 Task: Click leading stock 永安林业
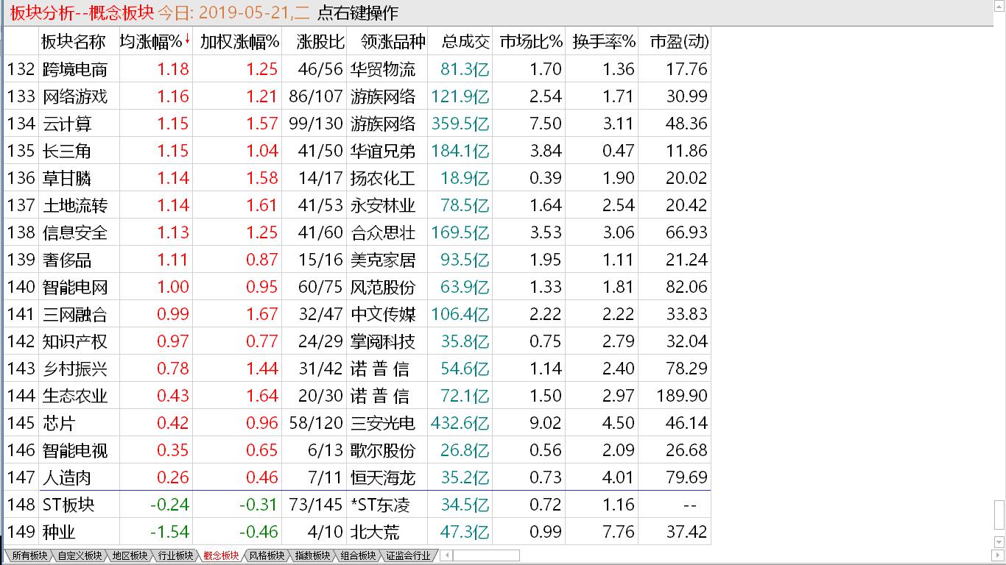[x=383, y=205]
